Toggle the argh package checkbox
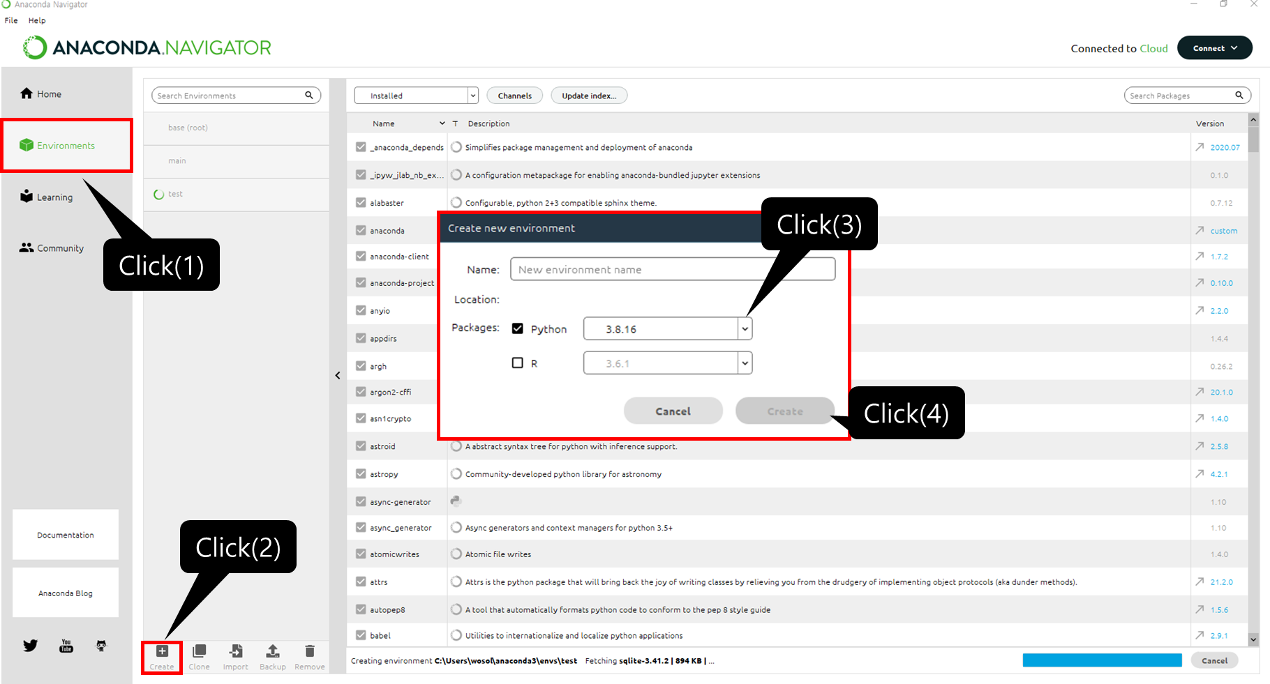 (361, 365)
